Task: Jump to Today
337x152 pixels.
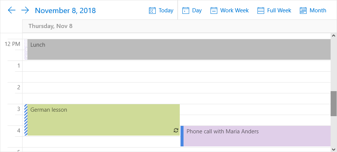Action: point(166,10)
